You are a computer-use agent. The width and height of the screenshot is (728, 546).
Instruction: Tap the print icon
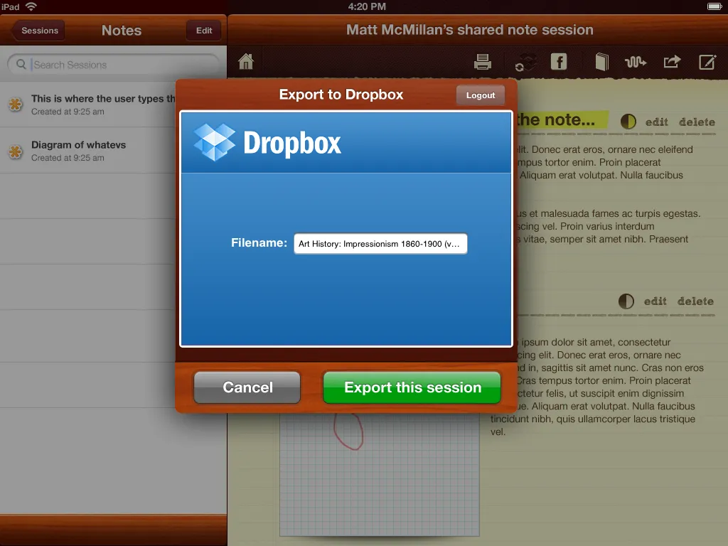point(483,61)
